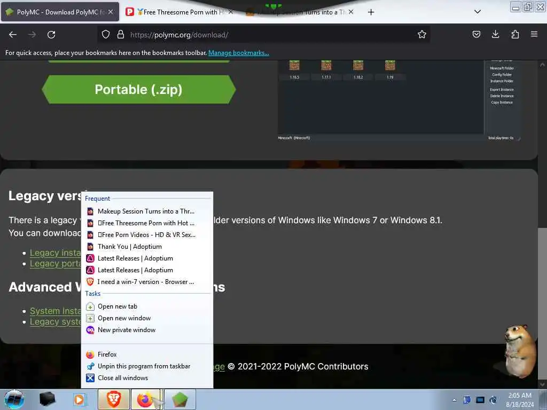547x410 pixels.
Task: Open I need a win-7 version entry
Action: 147,282
